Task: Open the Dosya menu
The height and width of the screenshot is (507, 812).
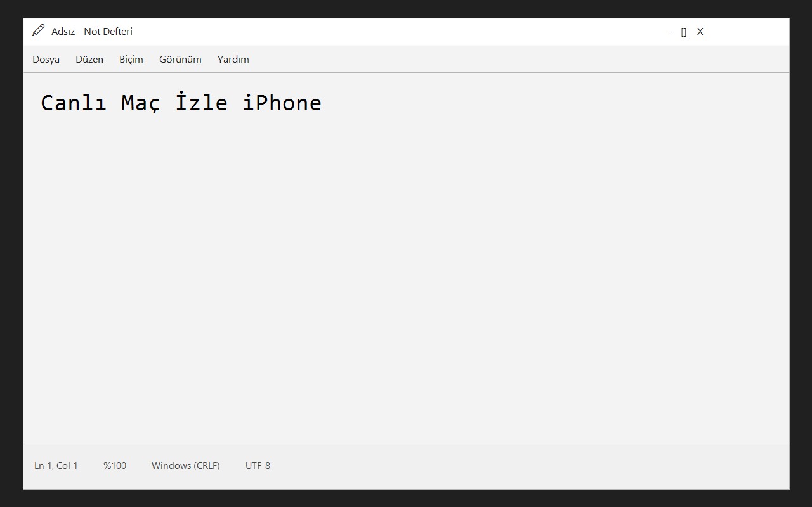Action: (x=46, y=59)
